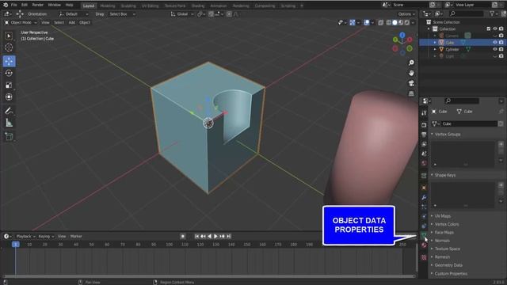Open the Object properties tab
The height and width of the screenshot is (285, 507).
424,188
